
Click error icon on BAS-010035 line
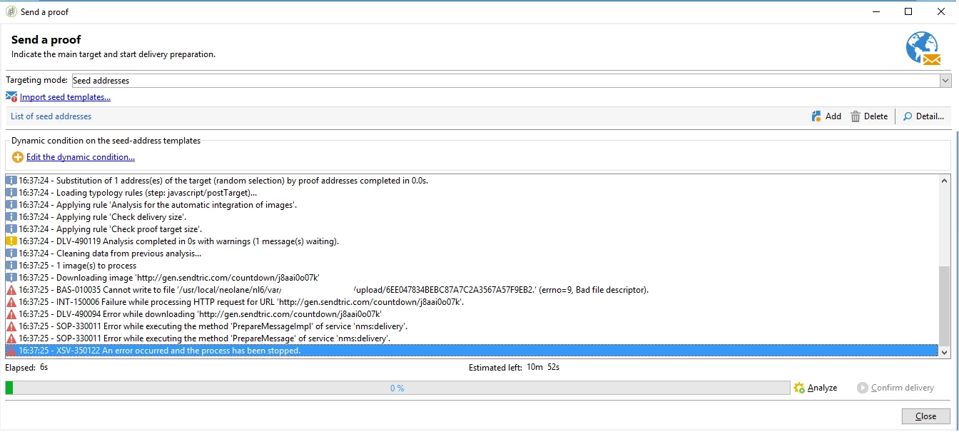pyautogui.click(x=11, y=290)
